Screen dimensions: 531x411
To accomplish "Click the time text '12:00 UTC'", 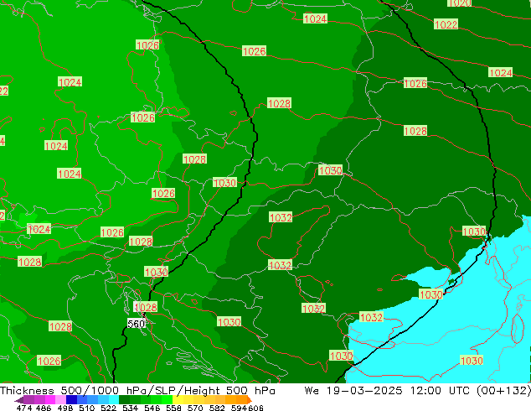I will point(440,390).
